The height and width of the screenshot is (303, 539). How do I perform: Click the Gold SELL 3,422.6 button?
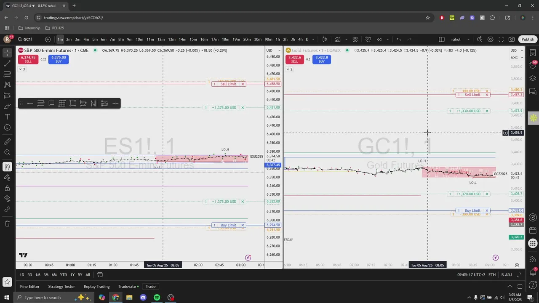[294, 59]
